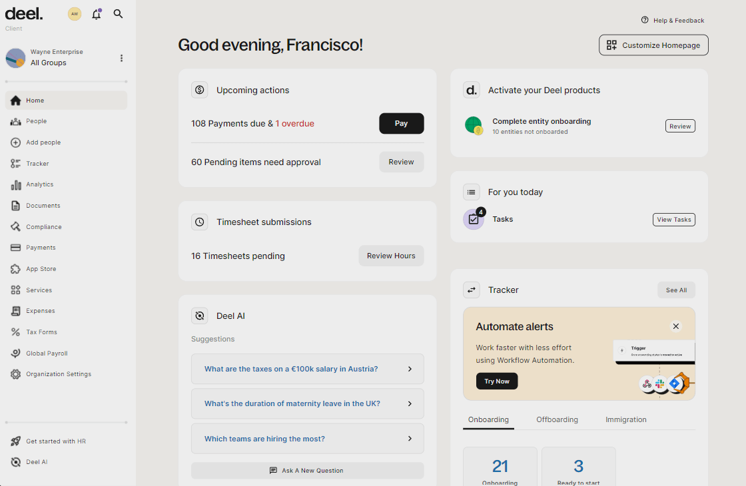746x486 pixels.
Task: Click Review for entity onboarding
Action: 680,126
